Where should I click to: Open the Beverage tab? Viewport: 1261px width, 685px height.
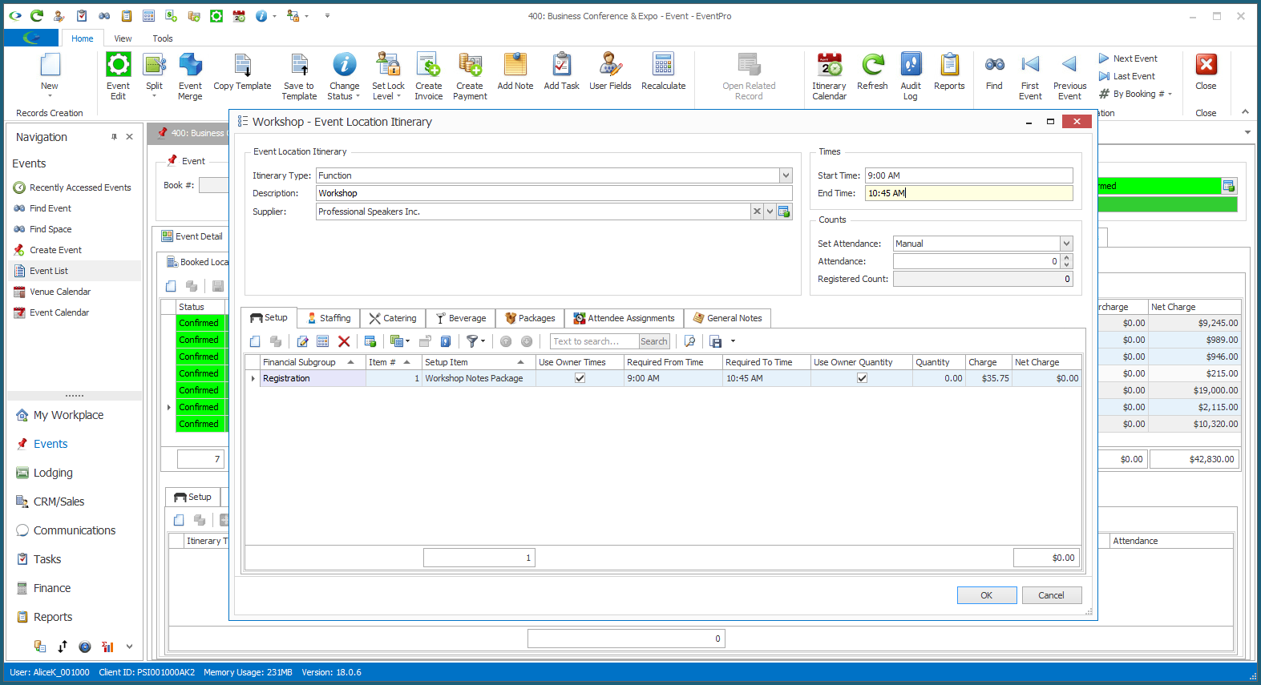pos(460,318)
